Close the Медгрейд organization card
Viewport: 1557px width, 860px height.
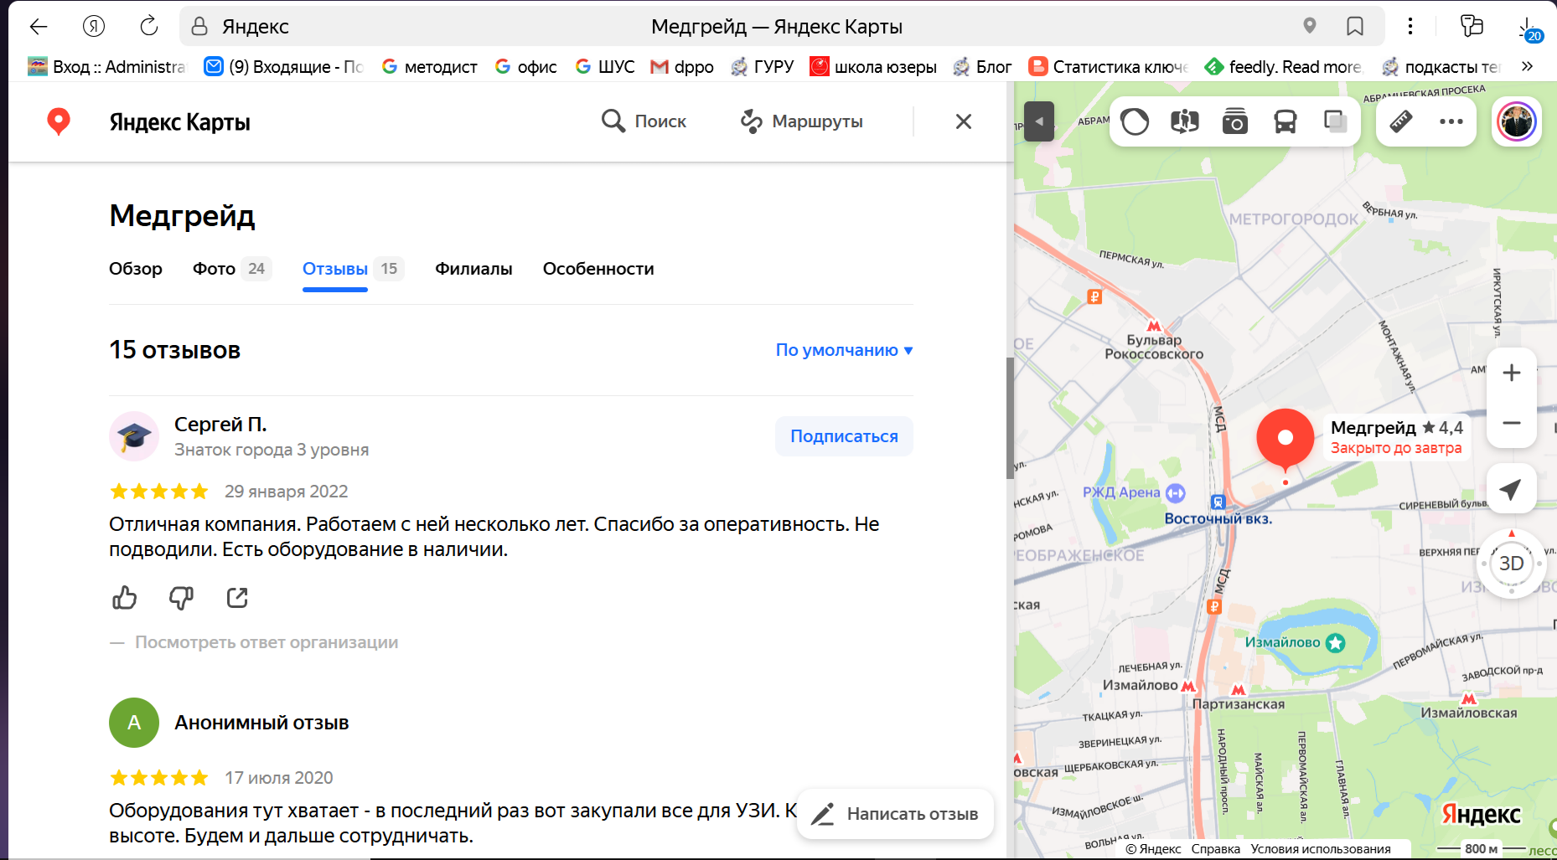(964, 121)
